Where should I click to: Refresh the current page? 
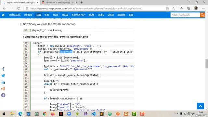(19, 8)
